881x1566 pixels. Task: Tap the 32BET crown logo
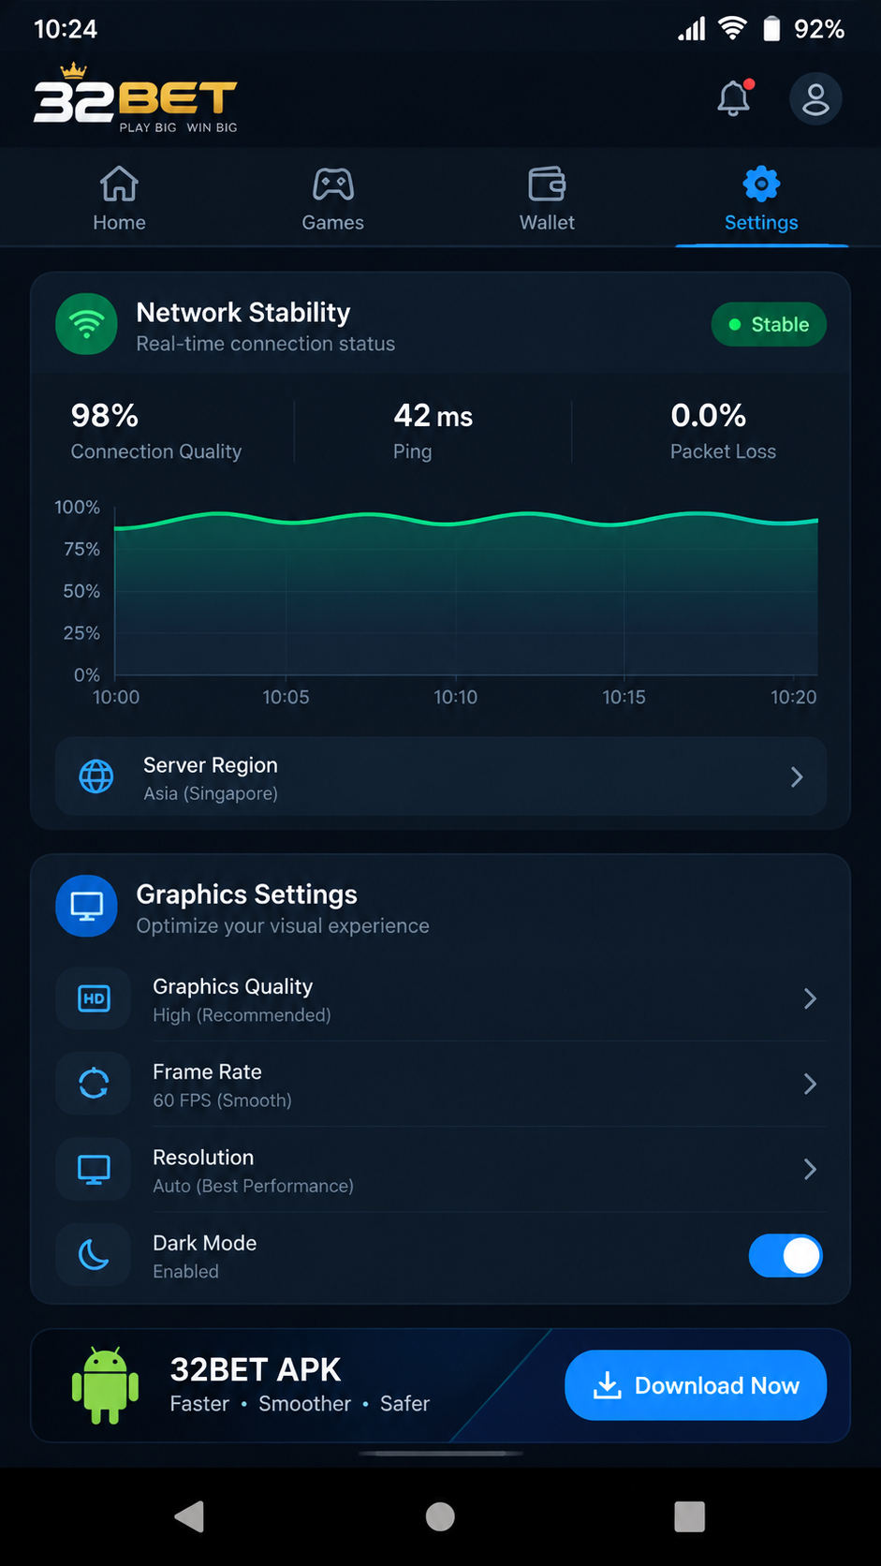coord(136,98)
